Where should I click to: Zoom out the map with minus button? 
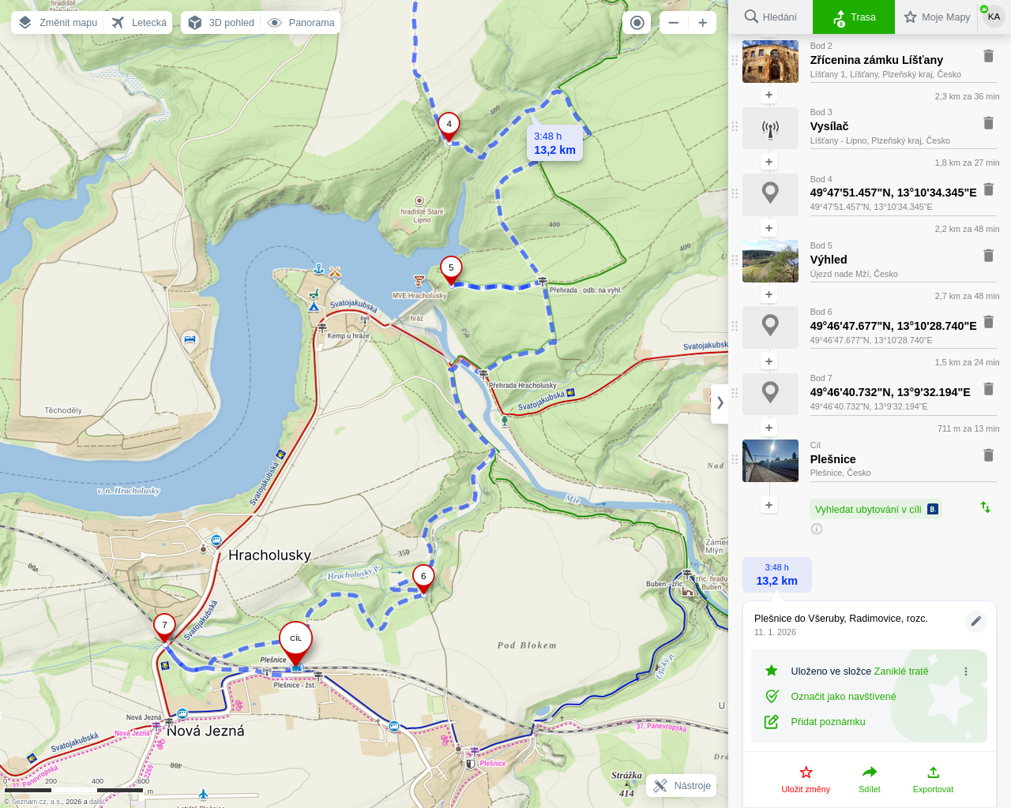click(673, 23)
